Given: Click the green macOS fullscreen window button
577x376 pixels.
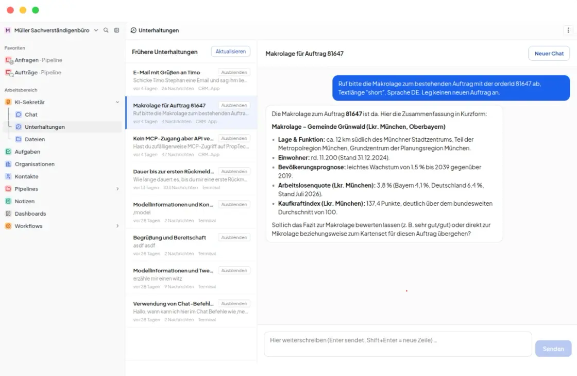Looking at the screenshot, I should pyautogui.click(x=36, y=10).
